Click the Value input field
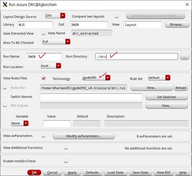Viewport: 192px width, 176px height. coord(57,124)
